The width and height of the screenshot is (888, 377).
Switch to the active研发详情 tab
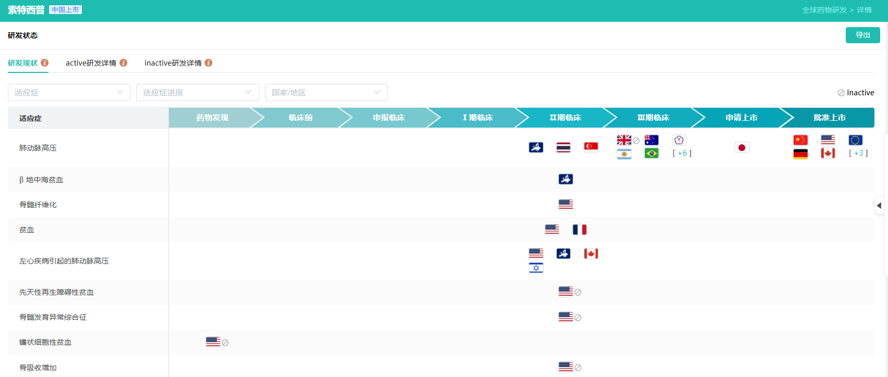(x=91, y=63)
